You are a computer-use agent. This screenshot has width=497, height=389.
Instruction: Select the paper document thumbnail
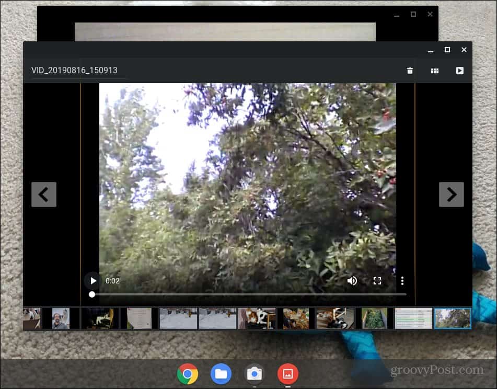(139, 318)
